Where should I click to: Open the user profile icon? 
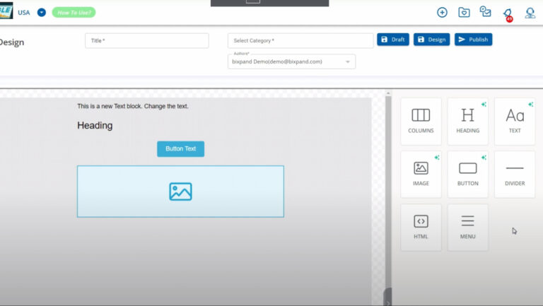pyautogui.click(x=530, y=13)
